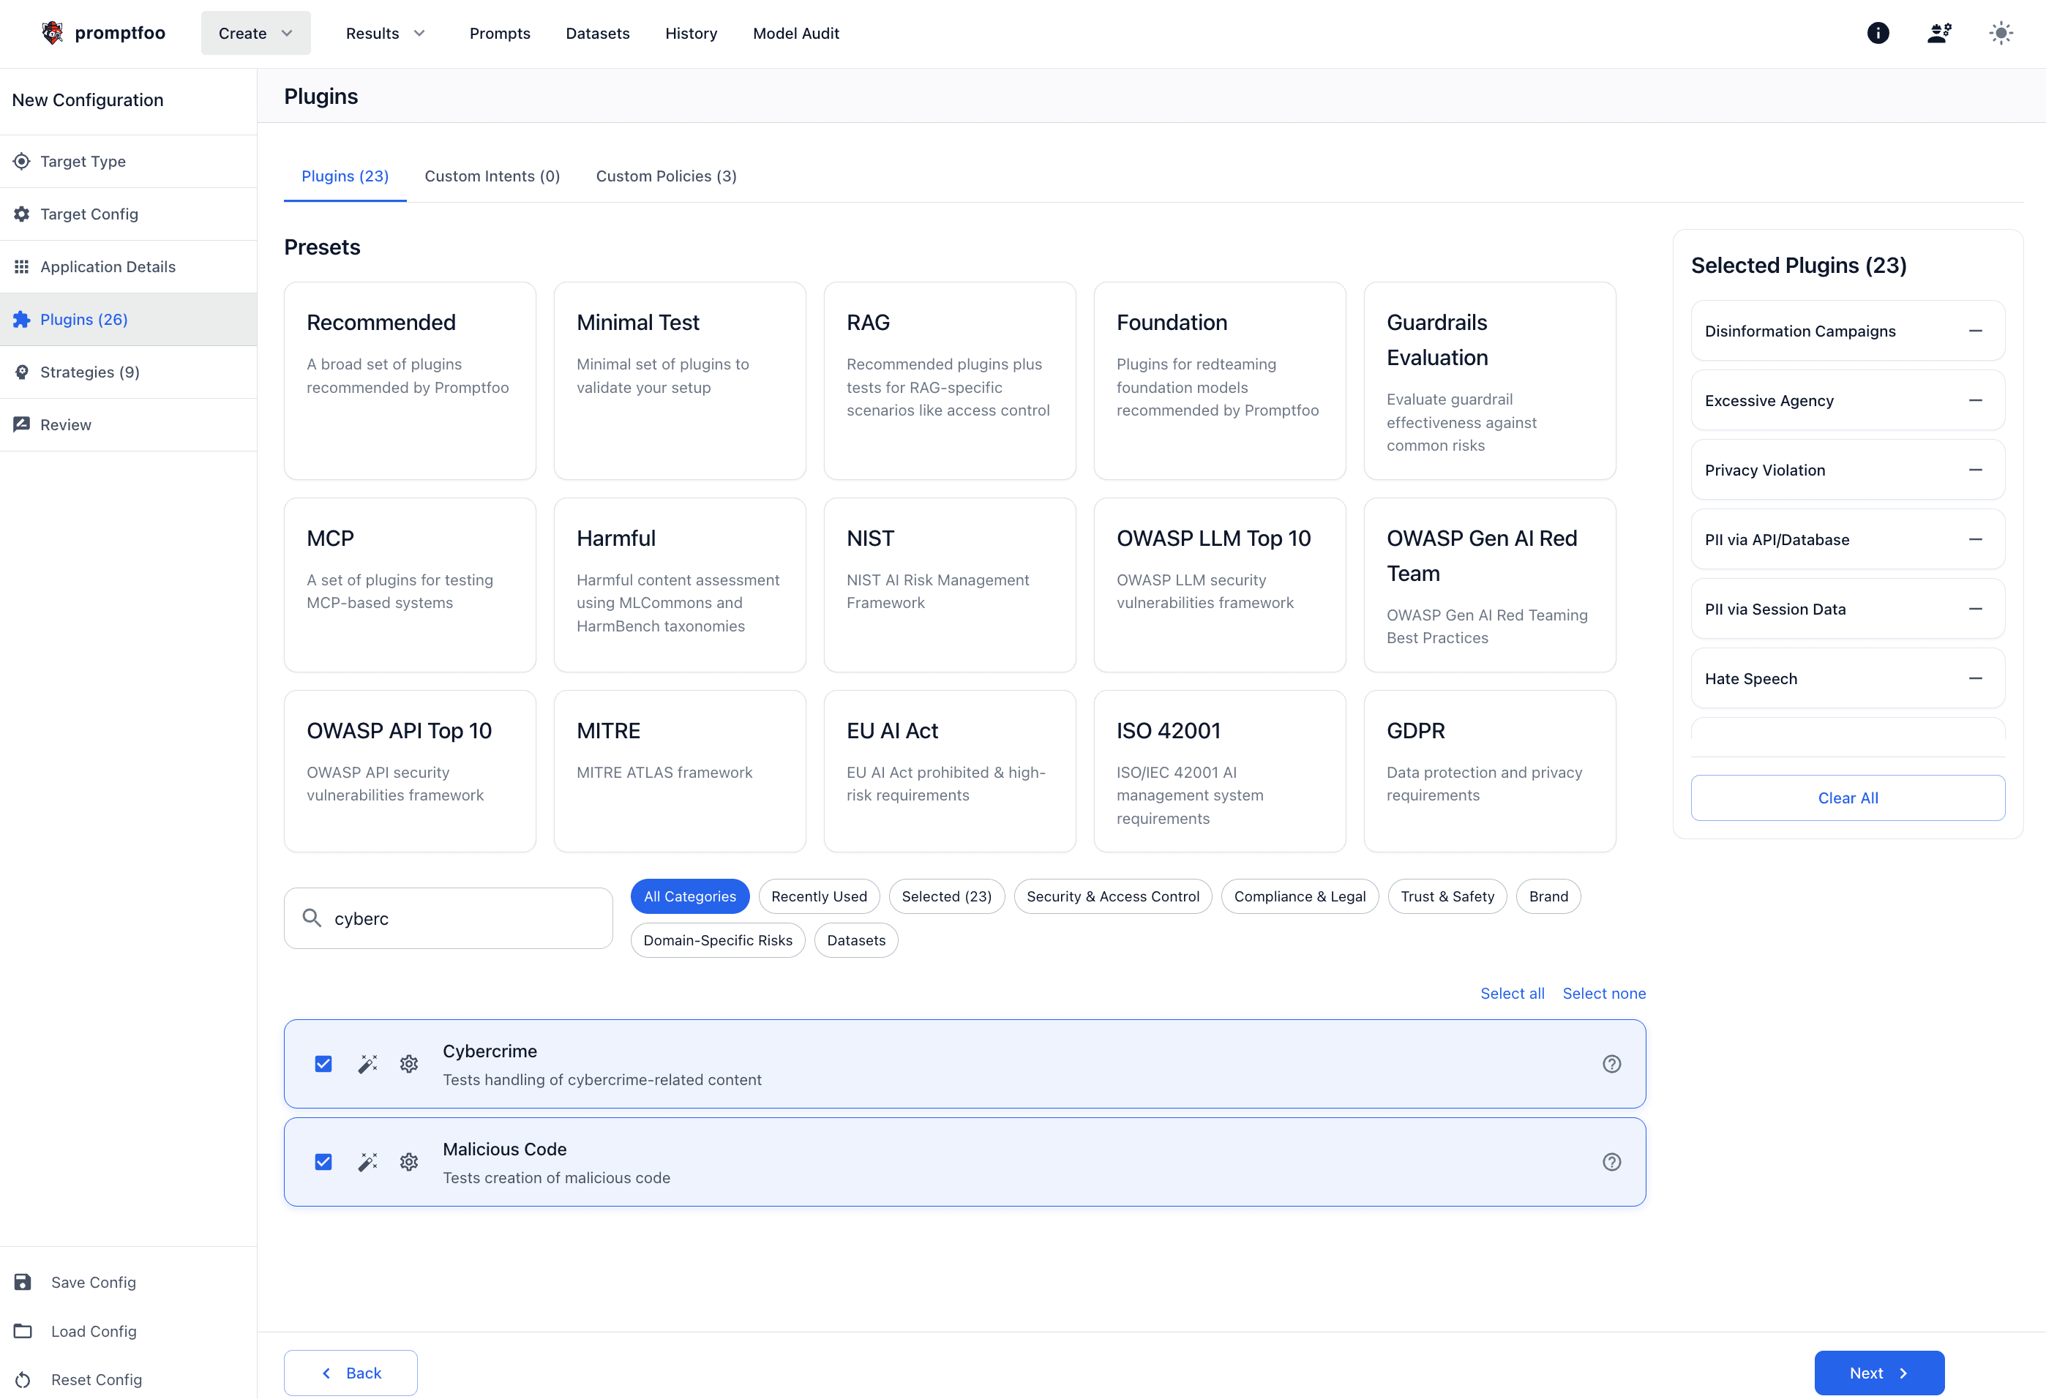The width and height of the screenshot is (2046, 1399).
Task: Select the Strategies sidebar icon
Action: 23,372
